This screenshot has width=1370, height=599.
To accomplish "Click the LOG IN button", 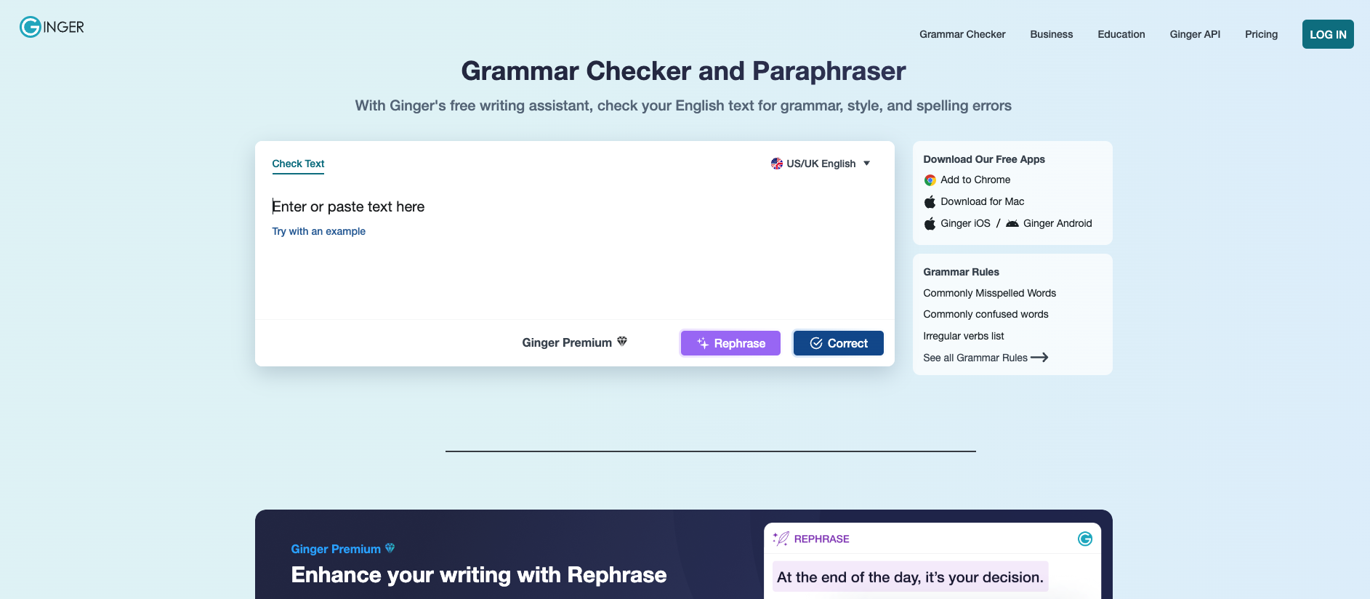I will click(x=1328, y=34).
